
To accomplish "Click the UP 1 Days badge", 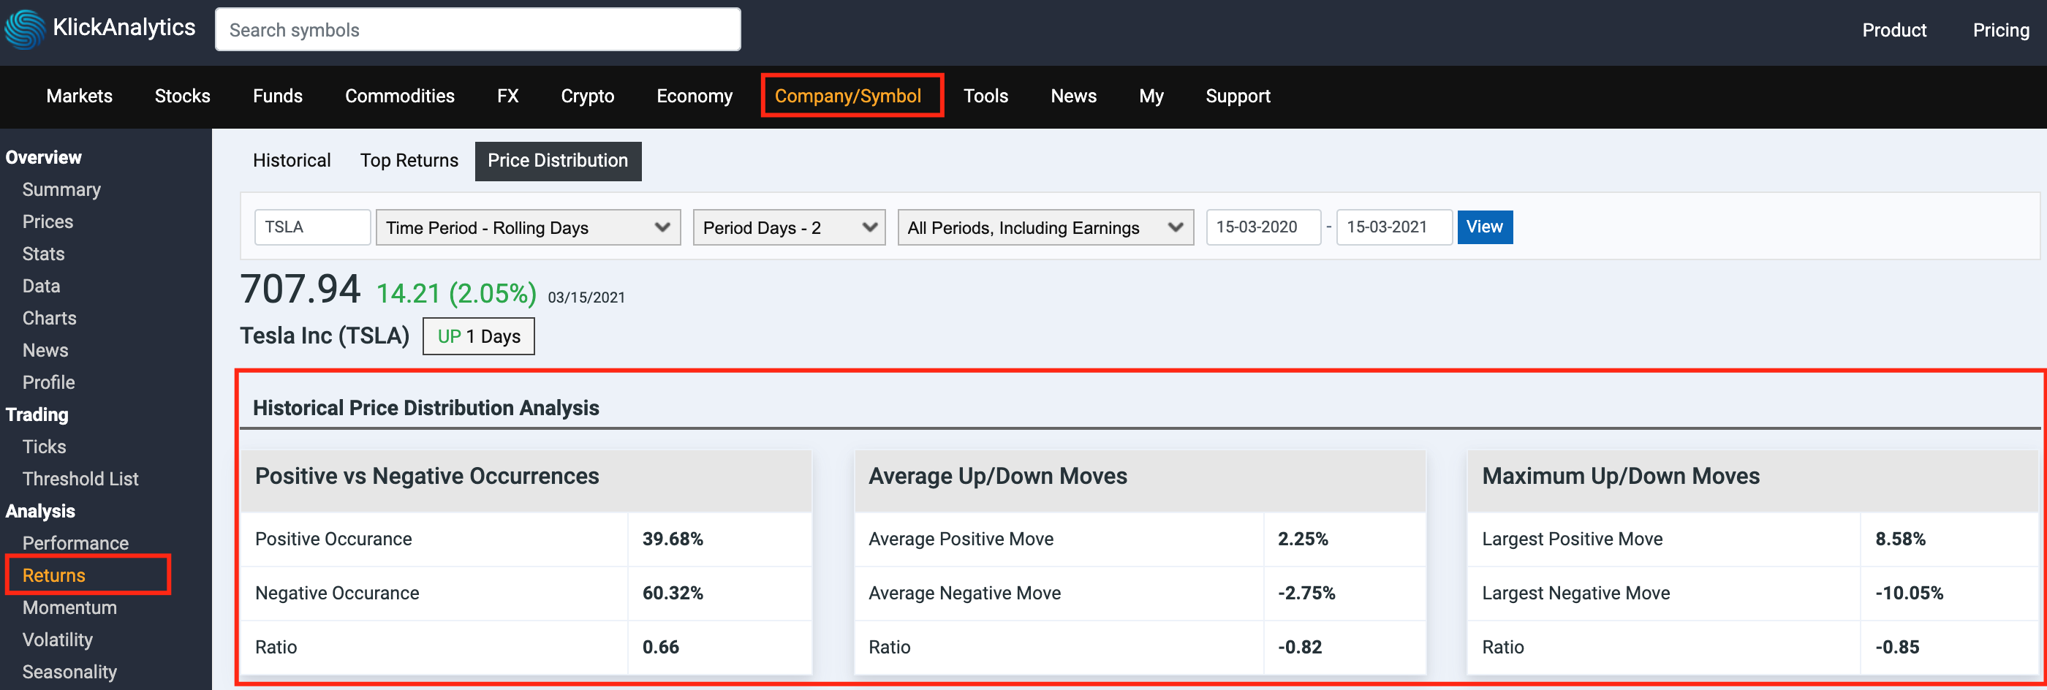I will pyautogui.click(x=478, y=336).
